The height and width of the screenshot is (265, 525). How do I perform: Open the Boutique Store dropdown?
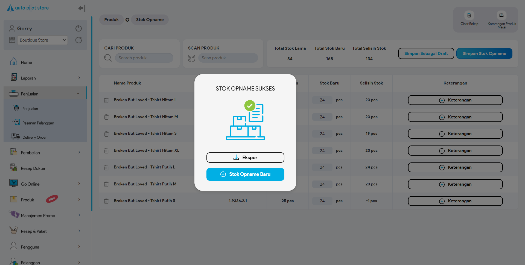coord(42,40)
